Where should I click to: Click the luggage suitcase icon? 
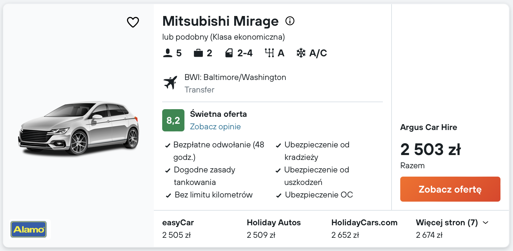click(x=198, y=53)
